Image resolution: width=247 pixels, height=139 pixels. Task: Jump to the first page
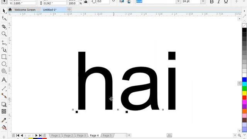tap(18, 136)
